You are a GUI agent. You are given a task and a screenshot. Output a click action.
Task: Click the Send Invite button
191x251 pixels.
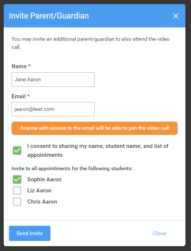pos(30,233)
